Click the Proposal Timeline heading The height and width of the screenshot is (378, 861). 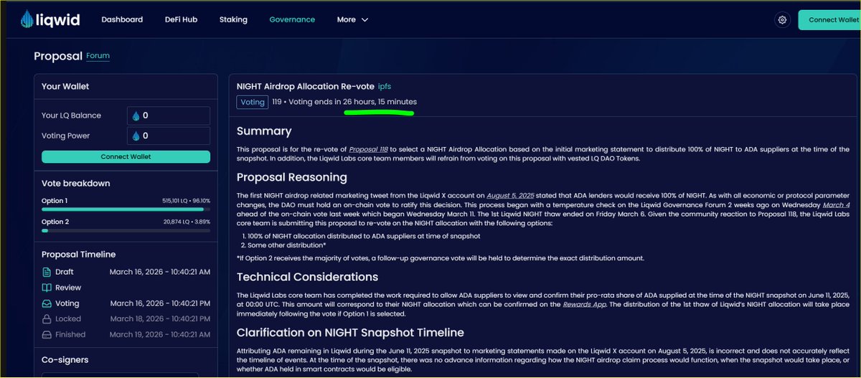coord(79,254)
